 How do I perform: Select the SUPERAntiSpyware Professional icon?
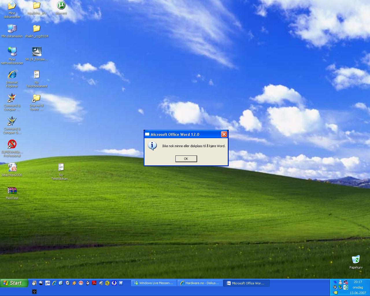[x=12, y=148]
